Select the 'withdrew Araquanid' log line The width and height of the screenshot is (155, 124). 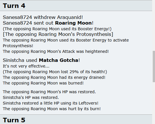[43, 18]
